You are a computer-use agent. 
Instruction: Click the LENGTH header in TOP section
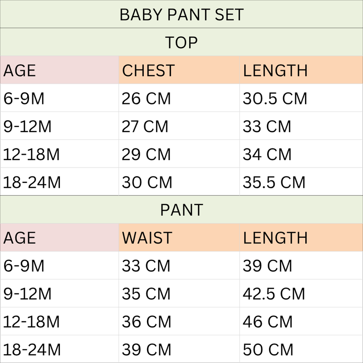(x=301, y=70)
